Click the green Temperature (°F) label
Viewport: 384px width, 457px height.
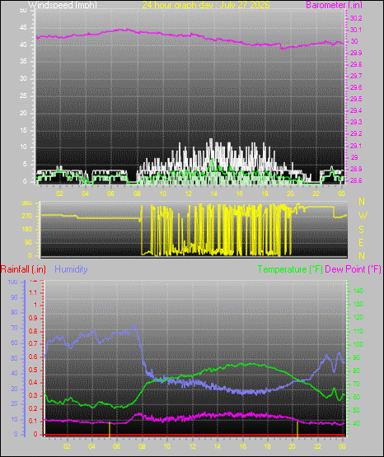click(290, 269)
